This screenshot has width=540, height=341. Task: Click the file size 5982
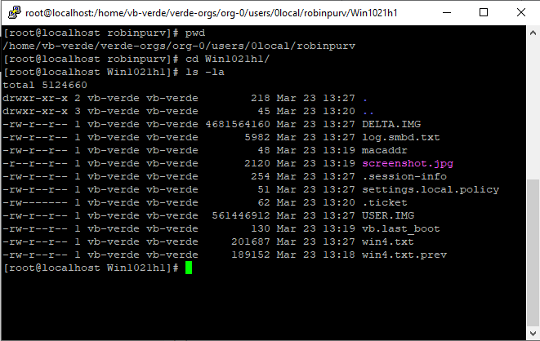click(257, 137)
